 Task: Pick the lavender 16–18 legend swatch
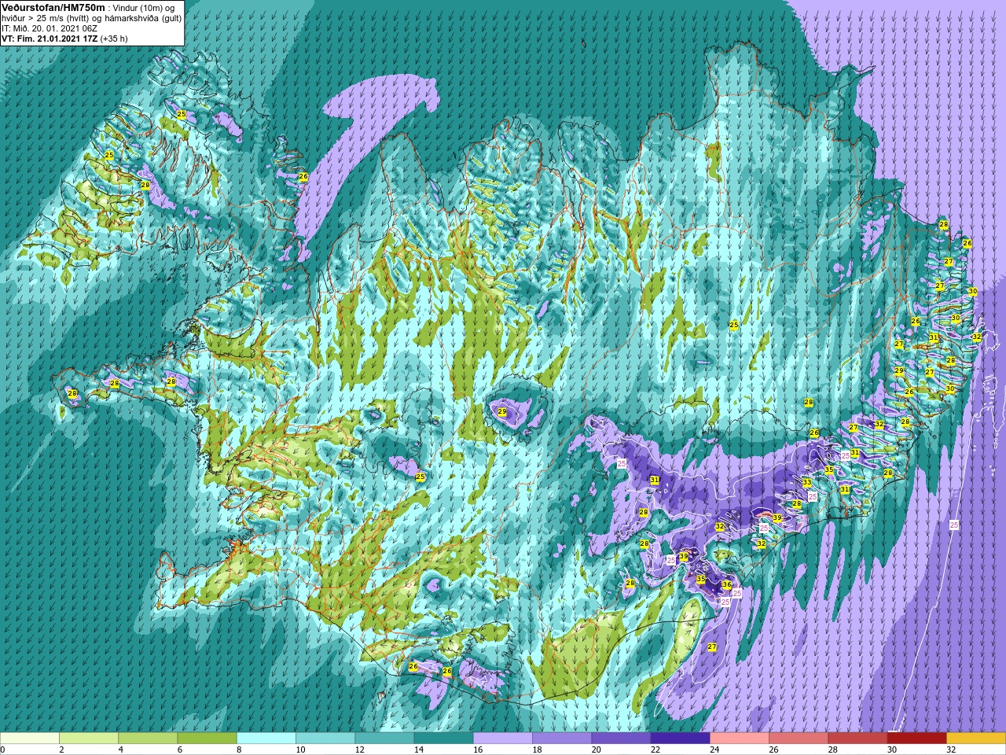(x=503, y=738)
